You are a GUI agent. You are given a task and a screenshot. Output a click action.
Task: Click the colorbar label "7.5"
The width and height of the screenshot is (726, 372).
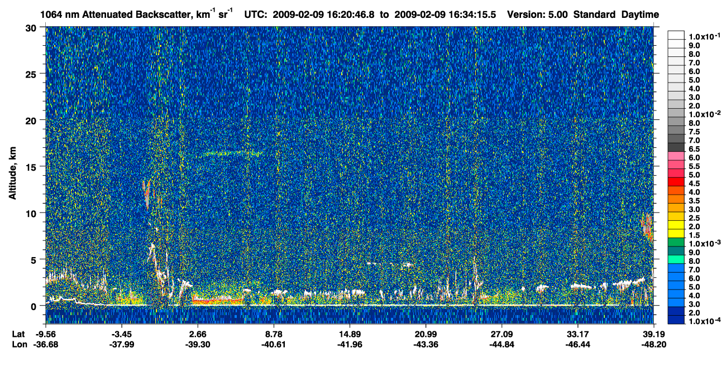tap(695, 132)
